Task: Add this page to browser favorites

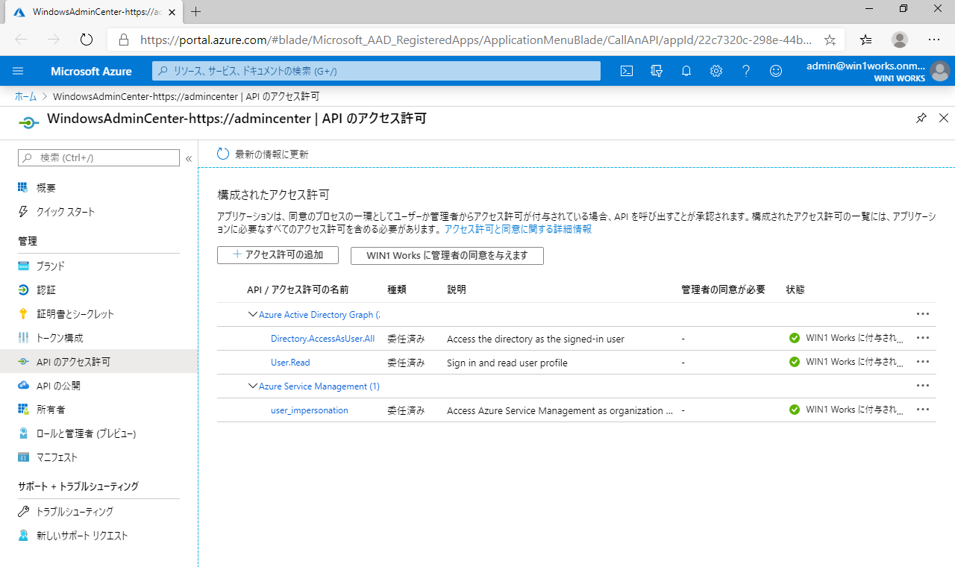Action: click(830, 40)
